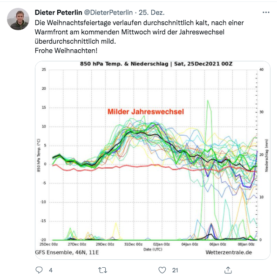Click the GFS Ensemble, 46N, 11E caption
The width and height of the screenshot is (277, 277).
[67, 252]
